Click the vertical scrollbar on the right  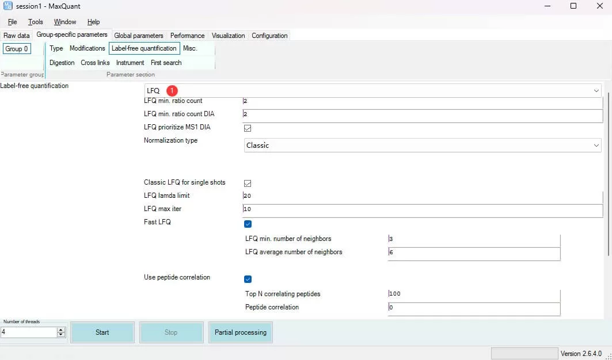point(608,173)
